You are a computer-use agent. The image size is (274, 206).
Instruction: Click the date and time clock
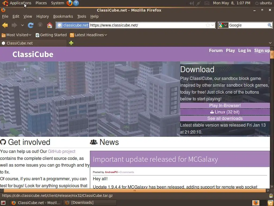point(231,3)
